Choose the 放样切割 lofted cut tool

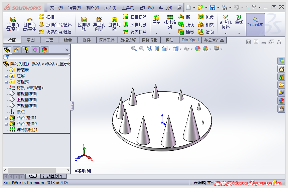point(135,25)
